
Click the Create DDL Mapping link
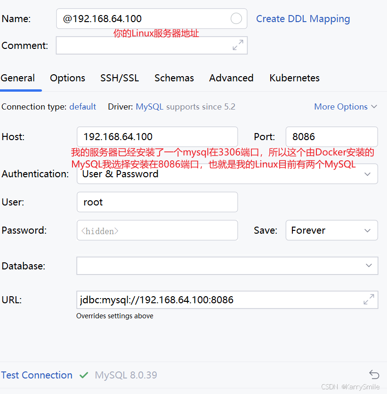point(303,18)
